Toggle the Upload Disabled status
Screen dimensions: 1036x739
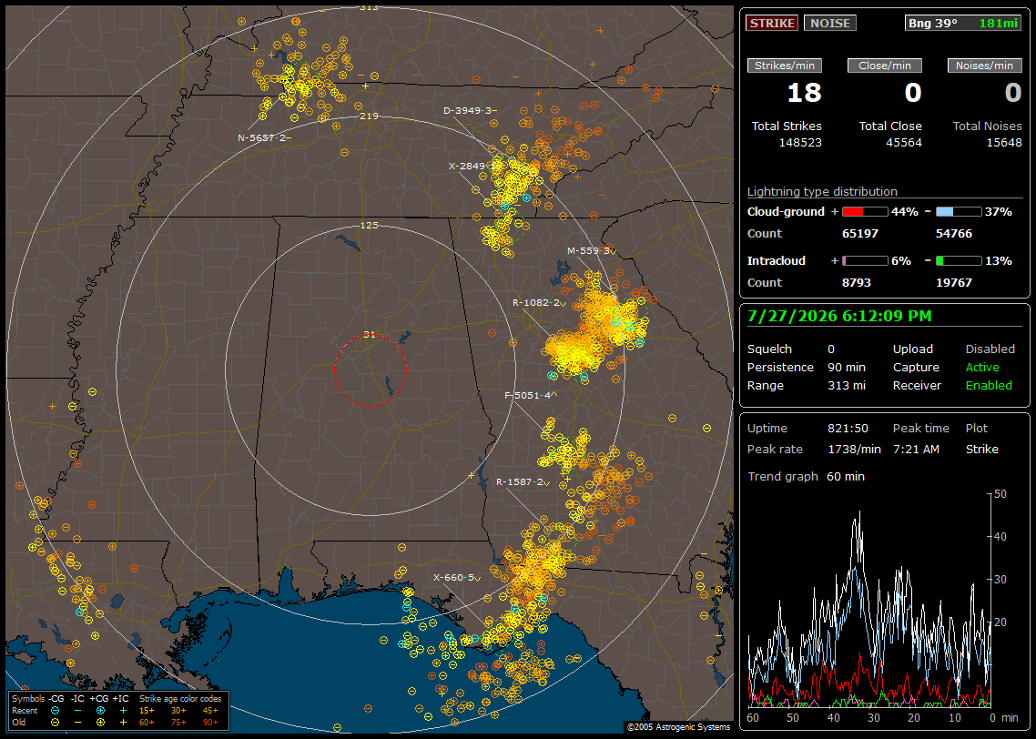pyautogui.click(x=990, y=349)
